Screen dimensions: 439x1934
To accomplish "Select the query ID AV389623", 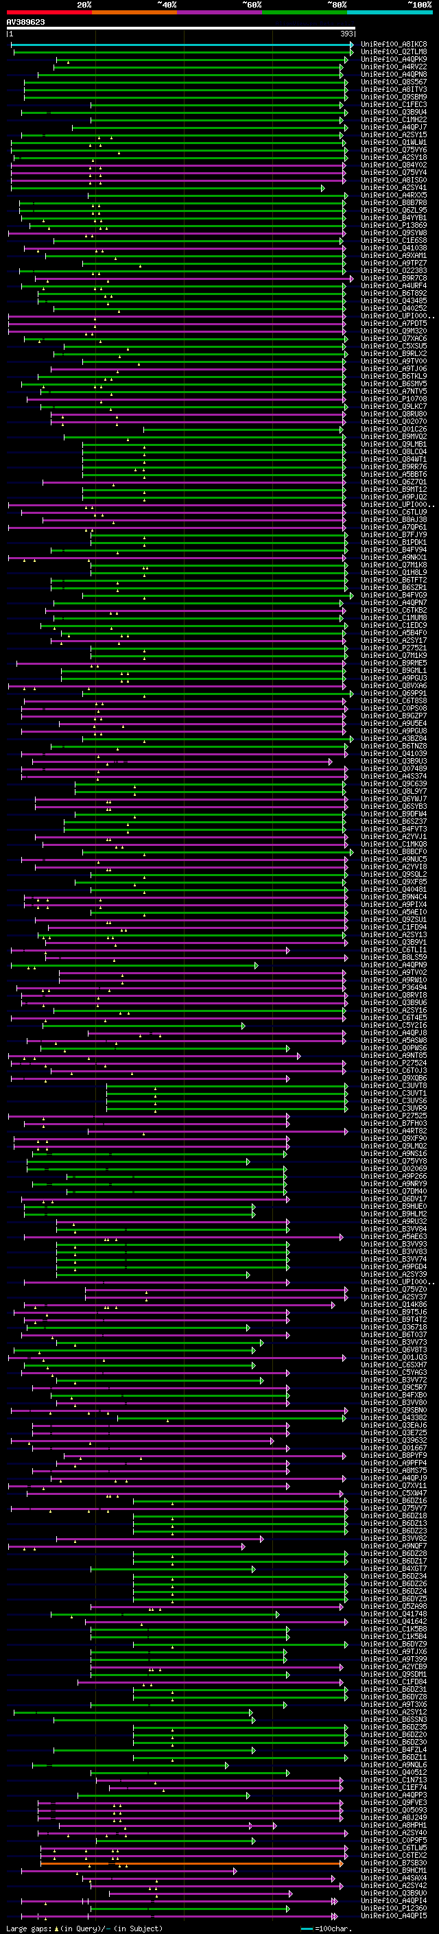I will pyautogui.click(x=25, y=23).
